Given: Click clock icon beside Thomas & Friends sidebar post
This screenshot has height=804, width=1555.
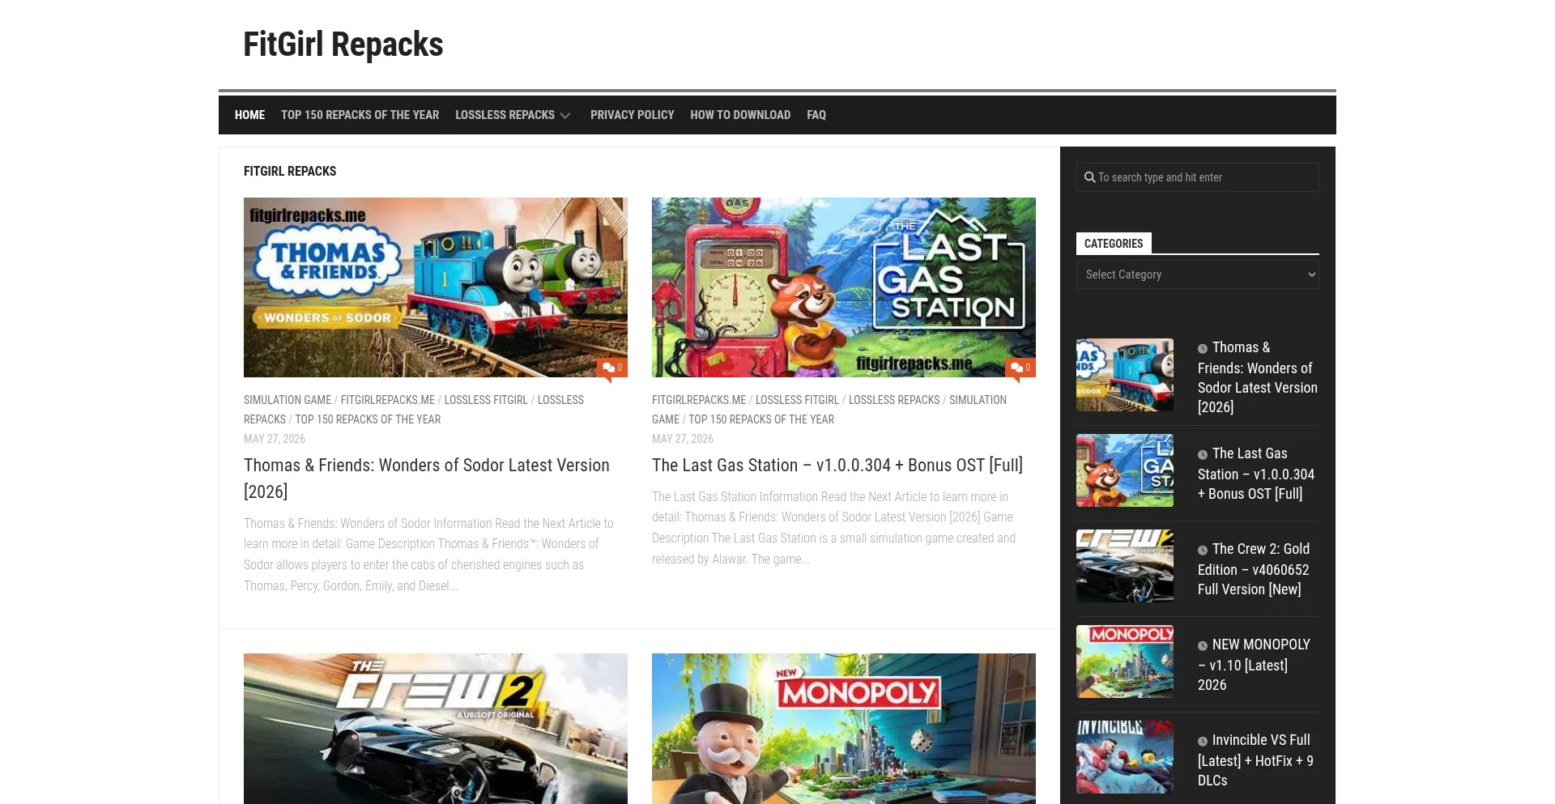Looking at the screenshot, I should point(1203,348).
